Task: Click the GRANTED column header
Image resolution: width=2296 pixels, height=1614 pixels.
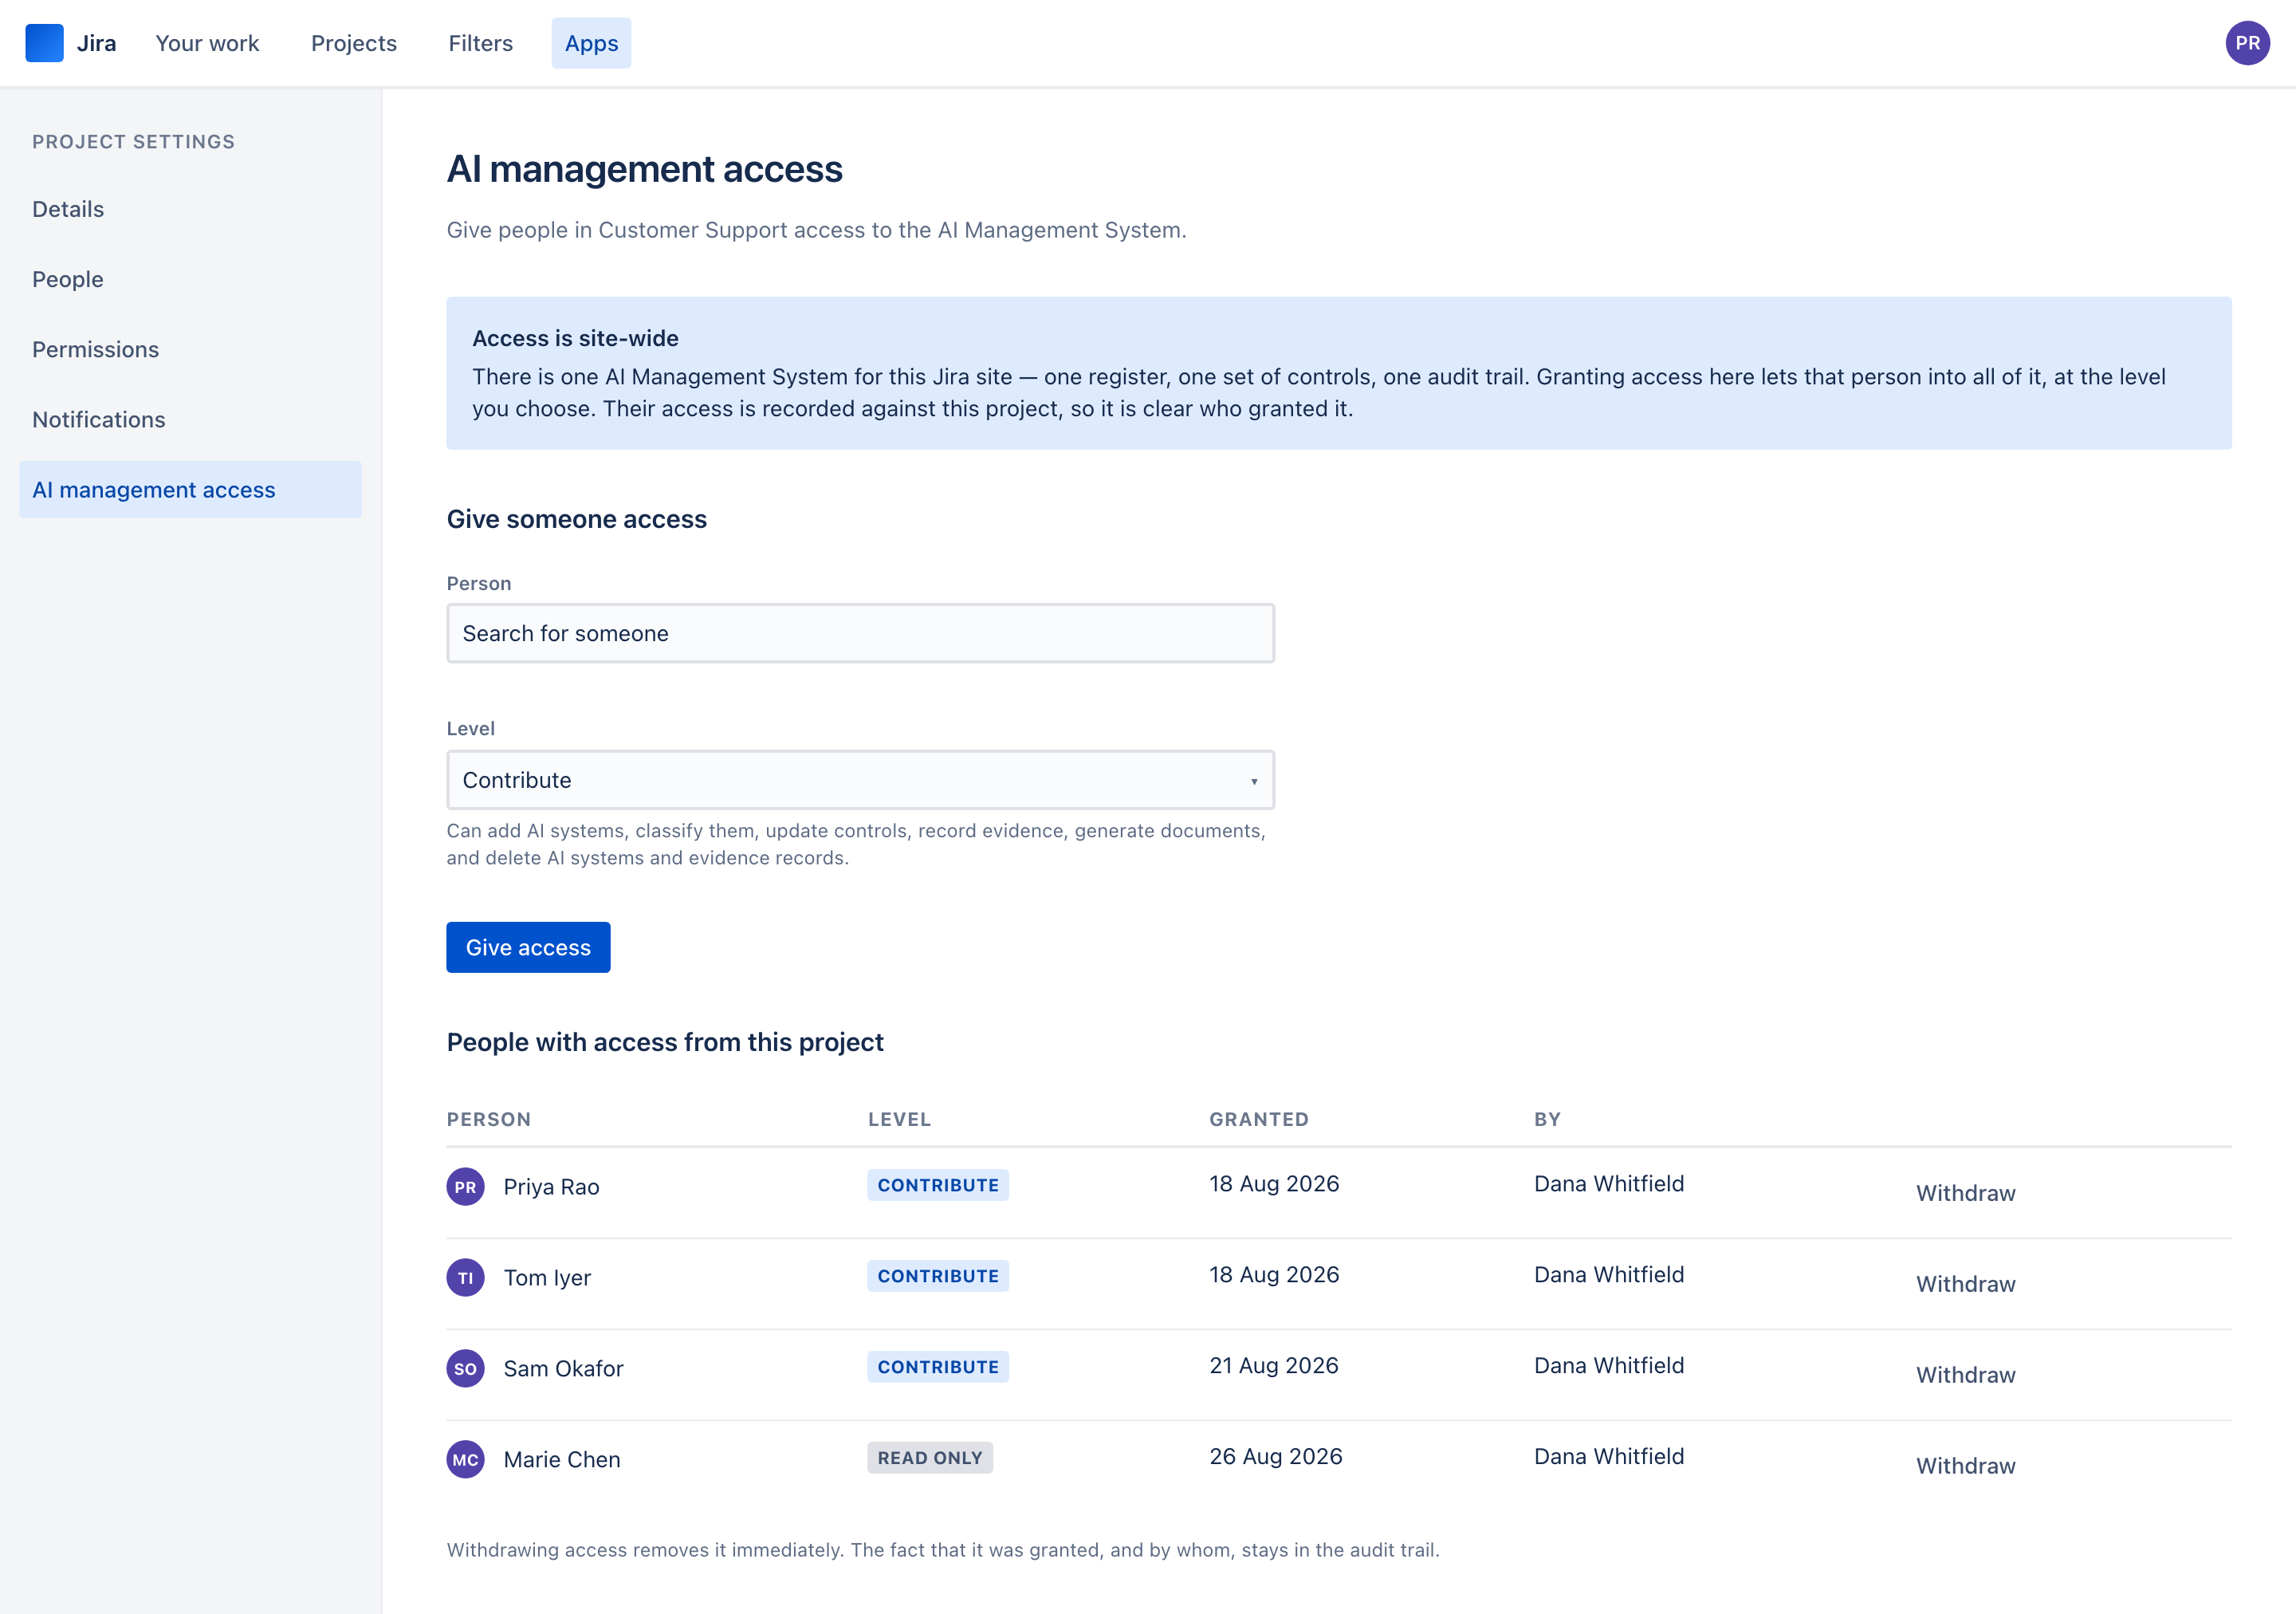Action: coord(1259,1119)
